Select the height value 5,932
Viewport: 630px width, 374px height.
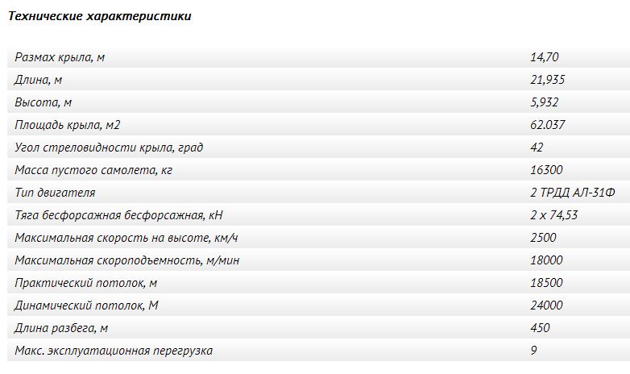click(544, 102)
